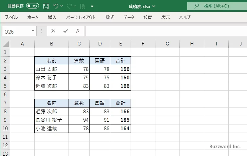
Task: Click the Enter checkmark in formula bar
Action: 65,31
